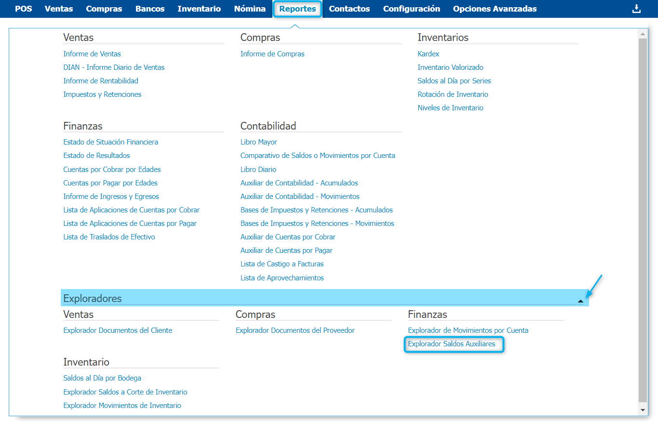Open Saldos al Día por Bodega

point(102,378)
